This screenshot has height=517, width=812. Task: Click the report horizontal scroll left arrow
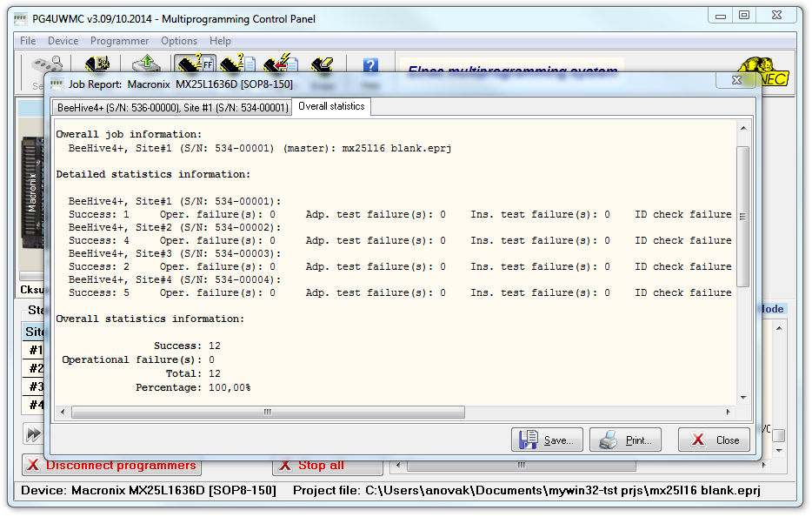pyautogui.click(x=63, y=413)
